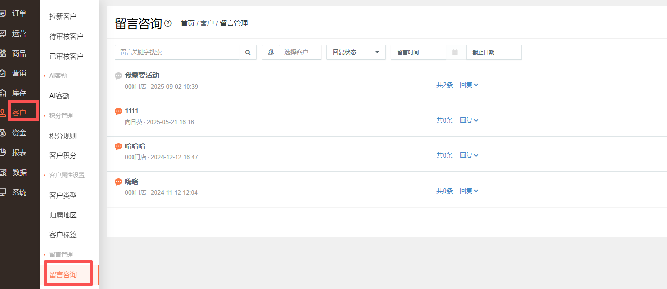This screenshot has height=289, width=667.
Task: Click the 首页 breadcrumb link
Action: [x=188, y=23]
